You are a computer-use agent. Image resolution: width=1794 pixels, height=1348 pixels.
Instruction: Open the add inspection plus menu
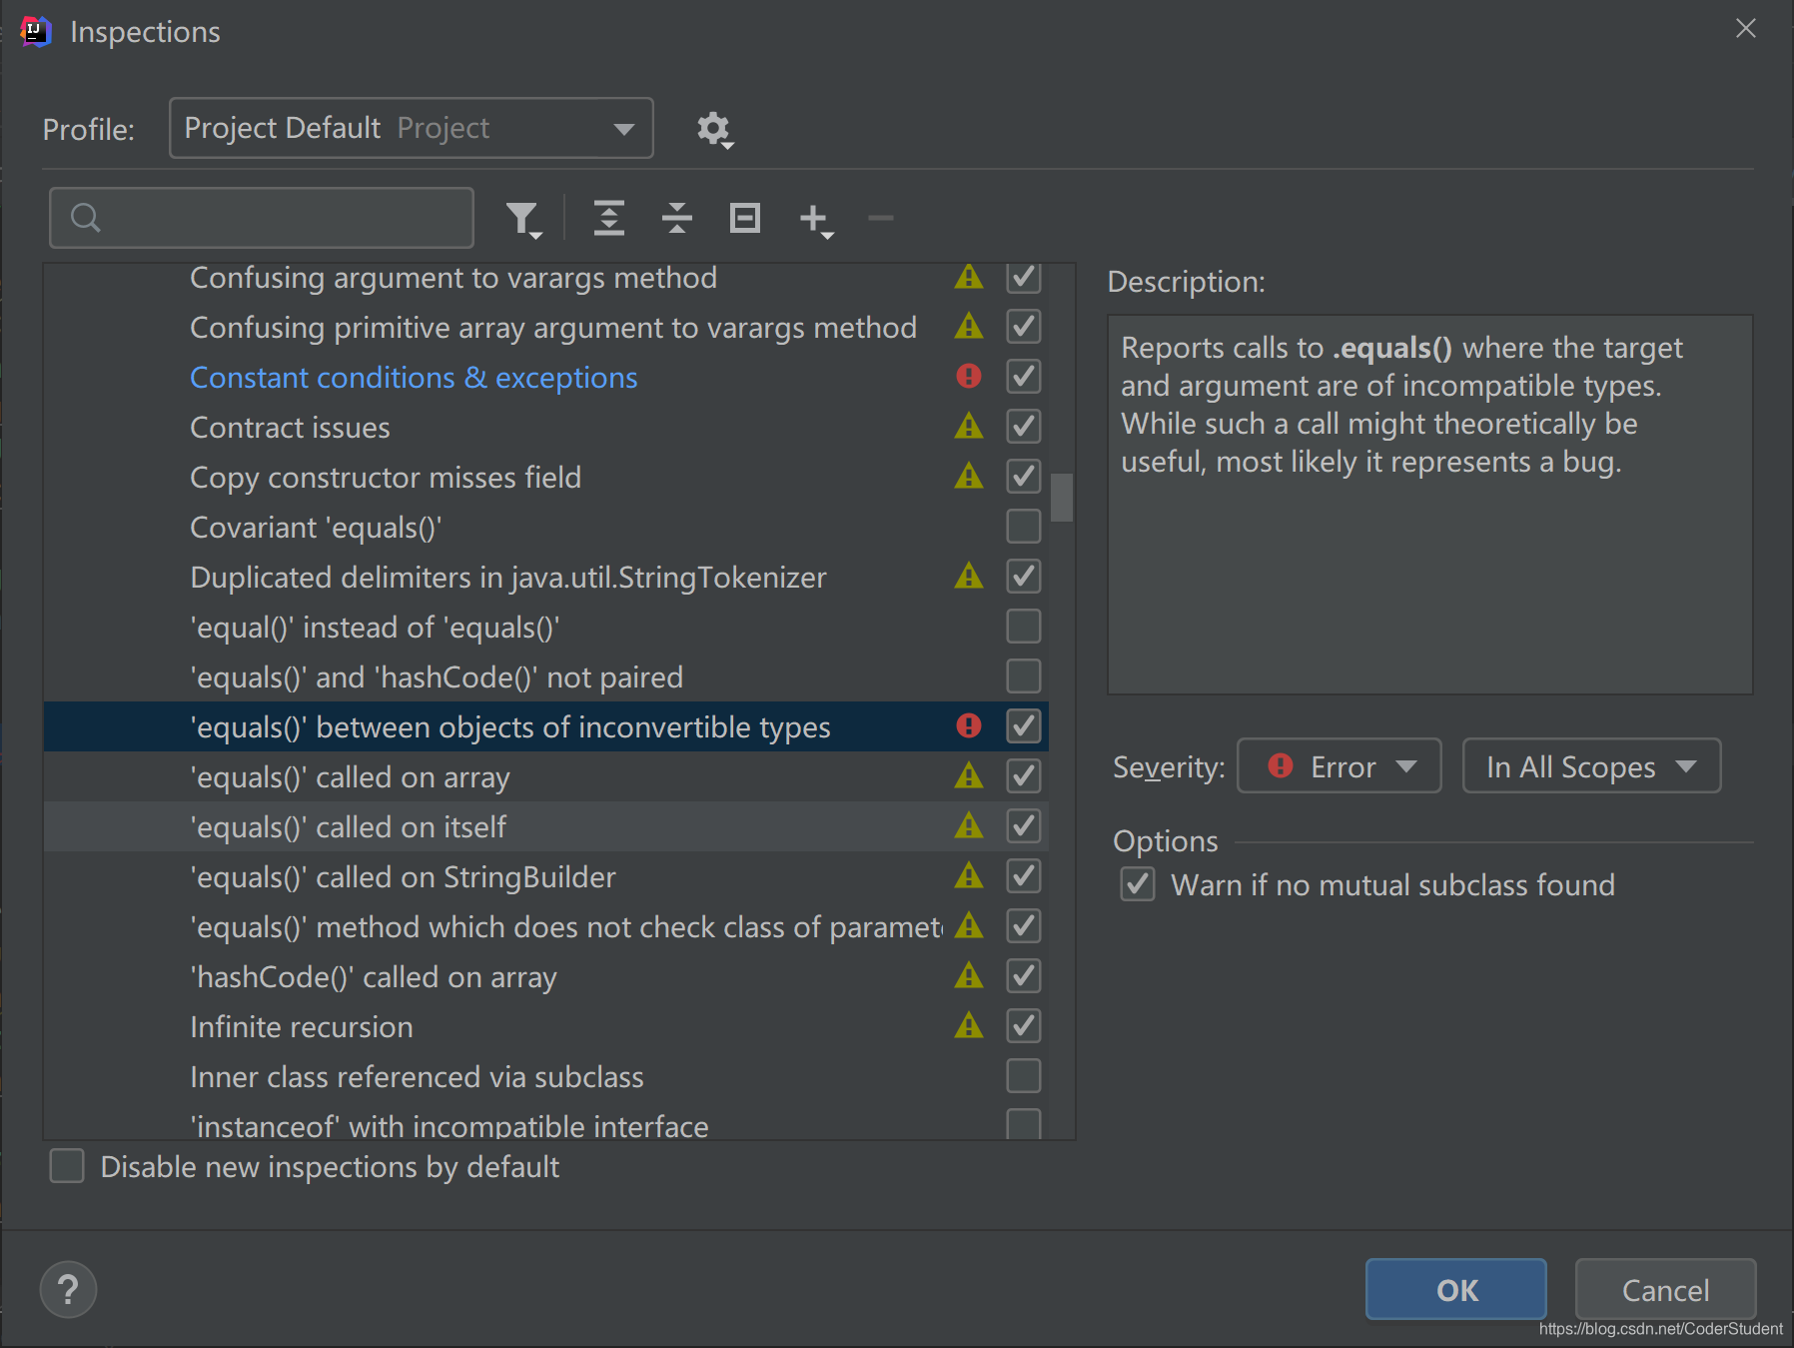(816, 219)
